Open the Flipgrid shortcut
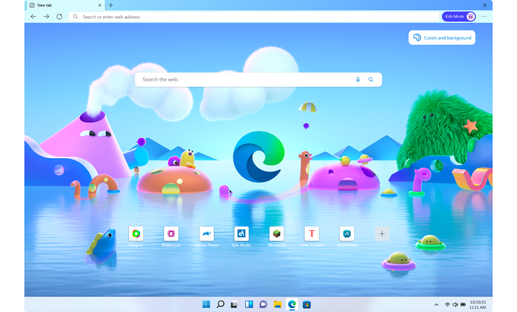Viewport: 517px width, 312px height. point(136,236)
